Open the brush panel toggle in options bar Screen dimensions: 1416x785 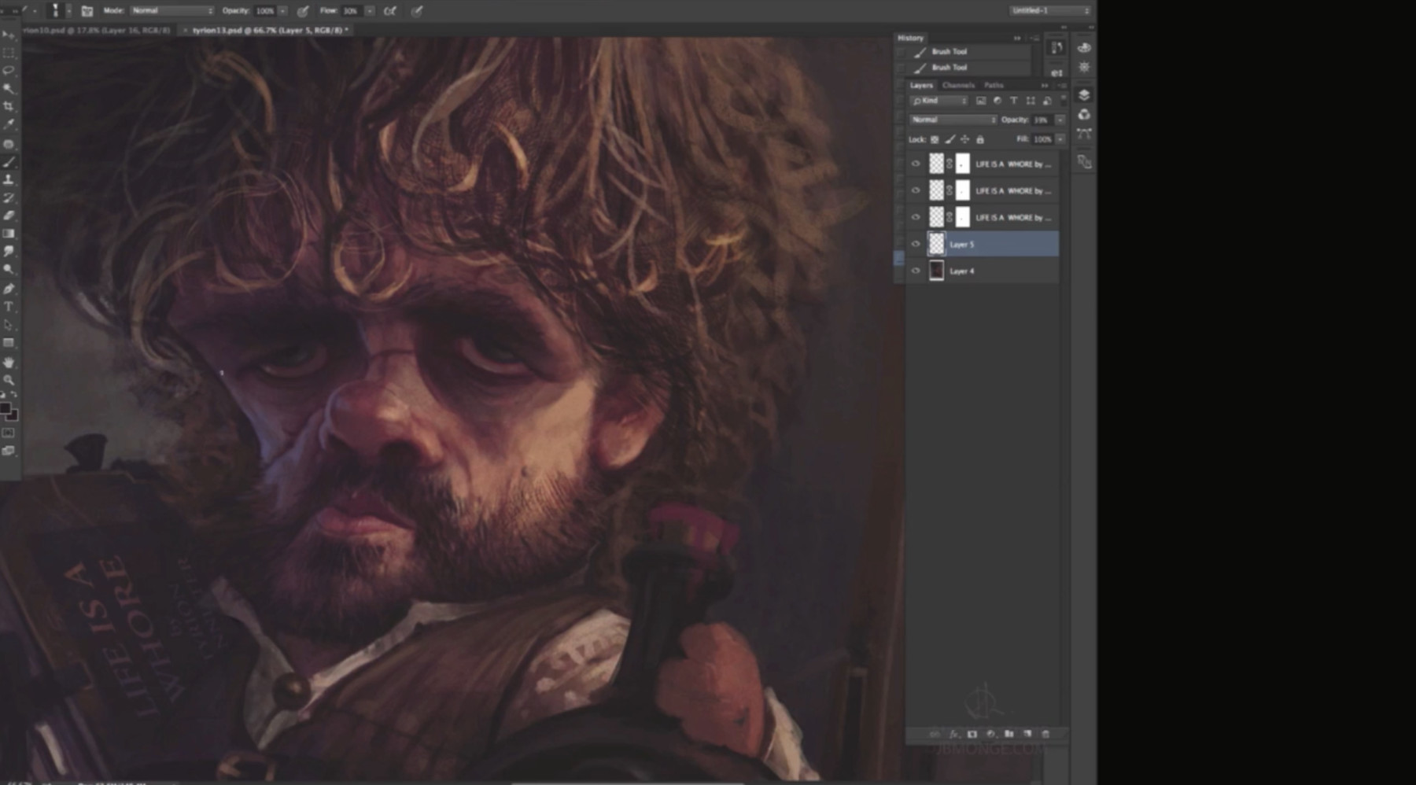coord(87,11)
